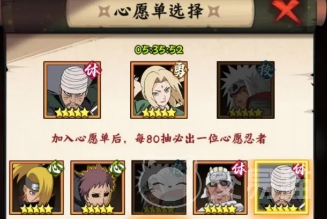
Task: Tap the green 心 badge on Sasori
Action: [117, 168]
